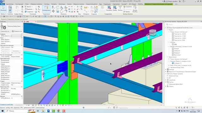
Task: Click the Вырезать geometry button
Action: tap(29, 9)
